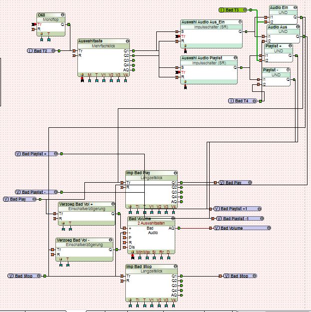Click AQ output connector on Bad Volume block

(x=179, y=228)
